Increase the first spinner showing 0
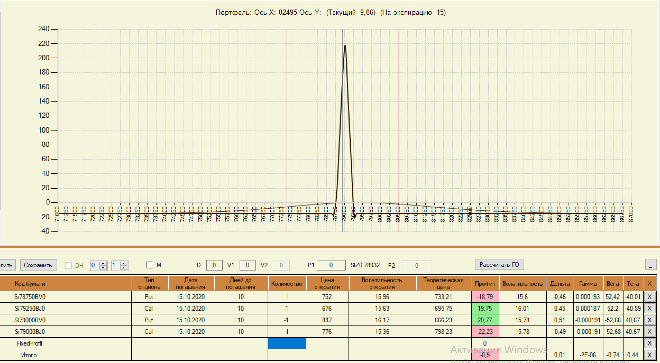The image size is (660, 363). click(x=103, y=263)
